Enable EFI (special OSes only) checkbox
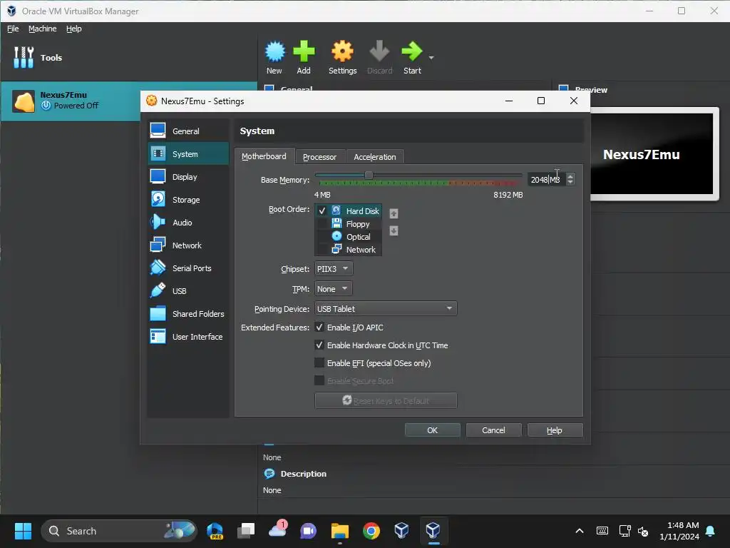The width and height of the screenshot is (730, 548). click(x=319, y=363)
